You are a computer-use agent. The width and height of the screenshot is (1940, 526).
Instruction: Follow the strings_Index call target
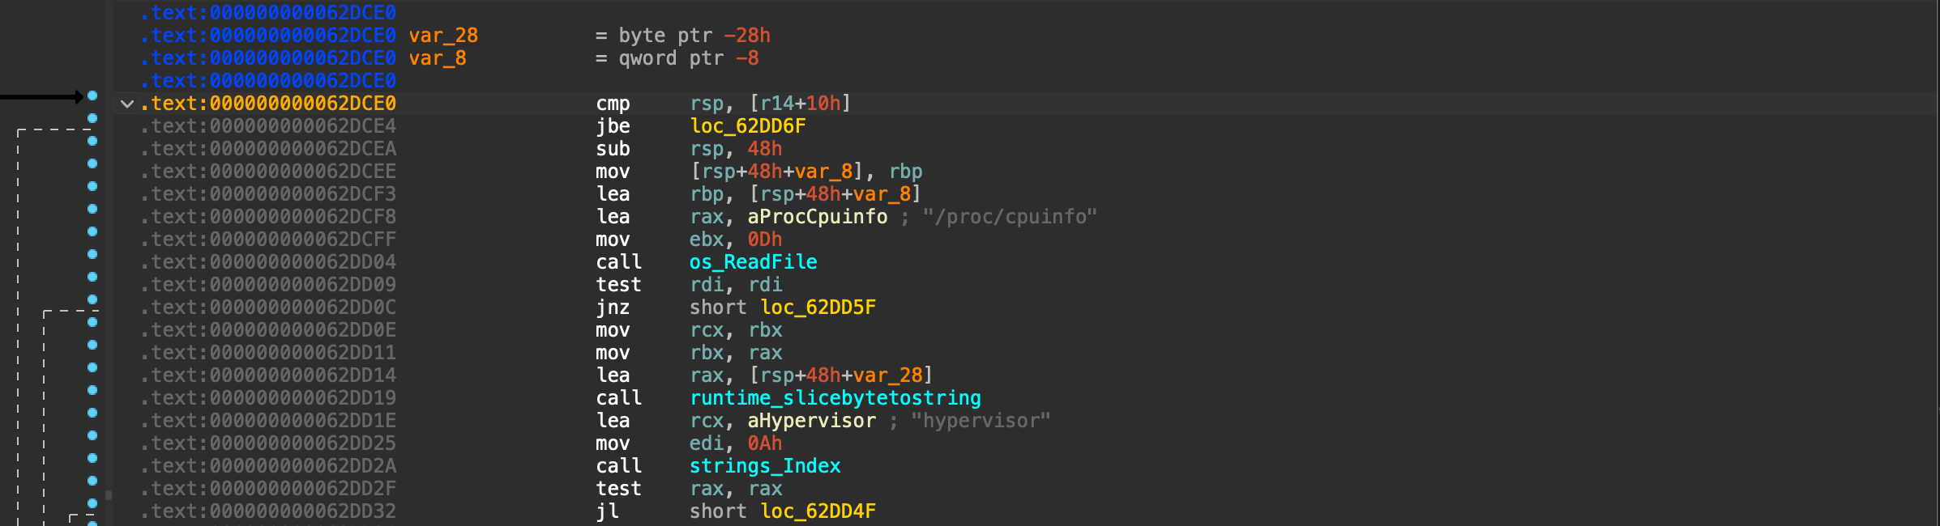[765, 466]
